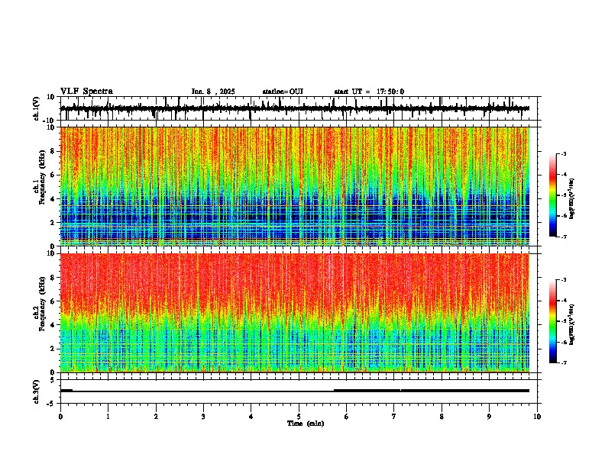The image size is (605, 467).
Task: Select the ch.2 Frequency (kHz) axis label
Action: 40,304
